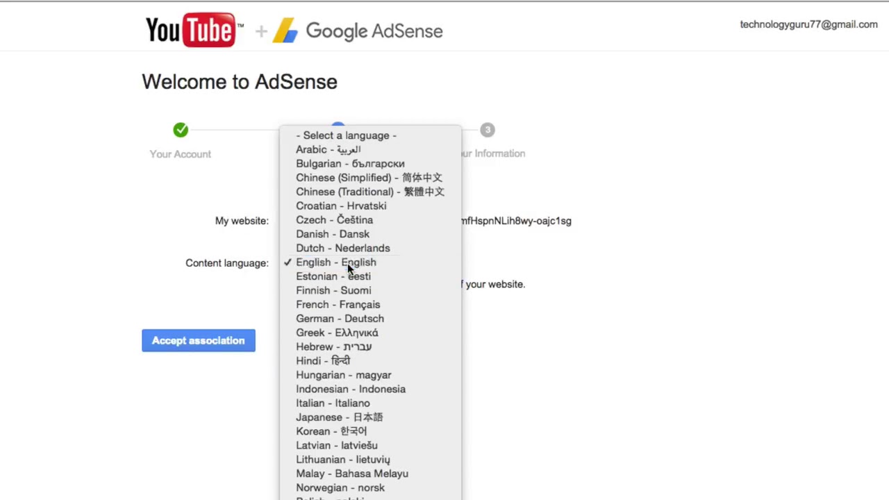Choose French - Français option
The height and width of the screenshot is (500, 889).
point(338,305)
